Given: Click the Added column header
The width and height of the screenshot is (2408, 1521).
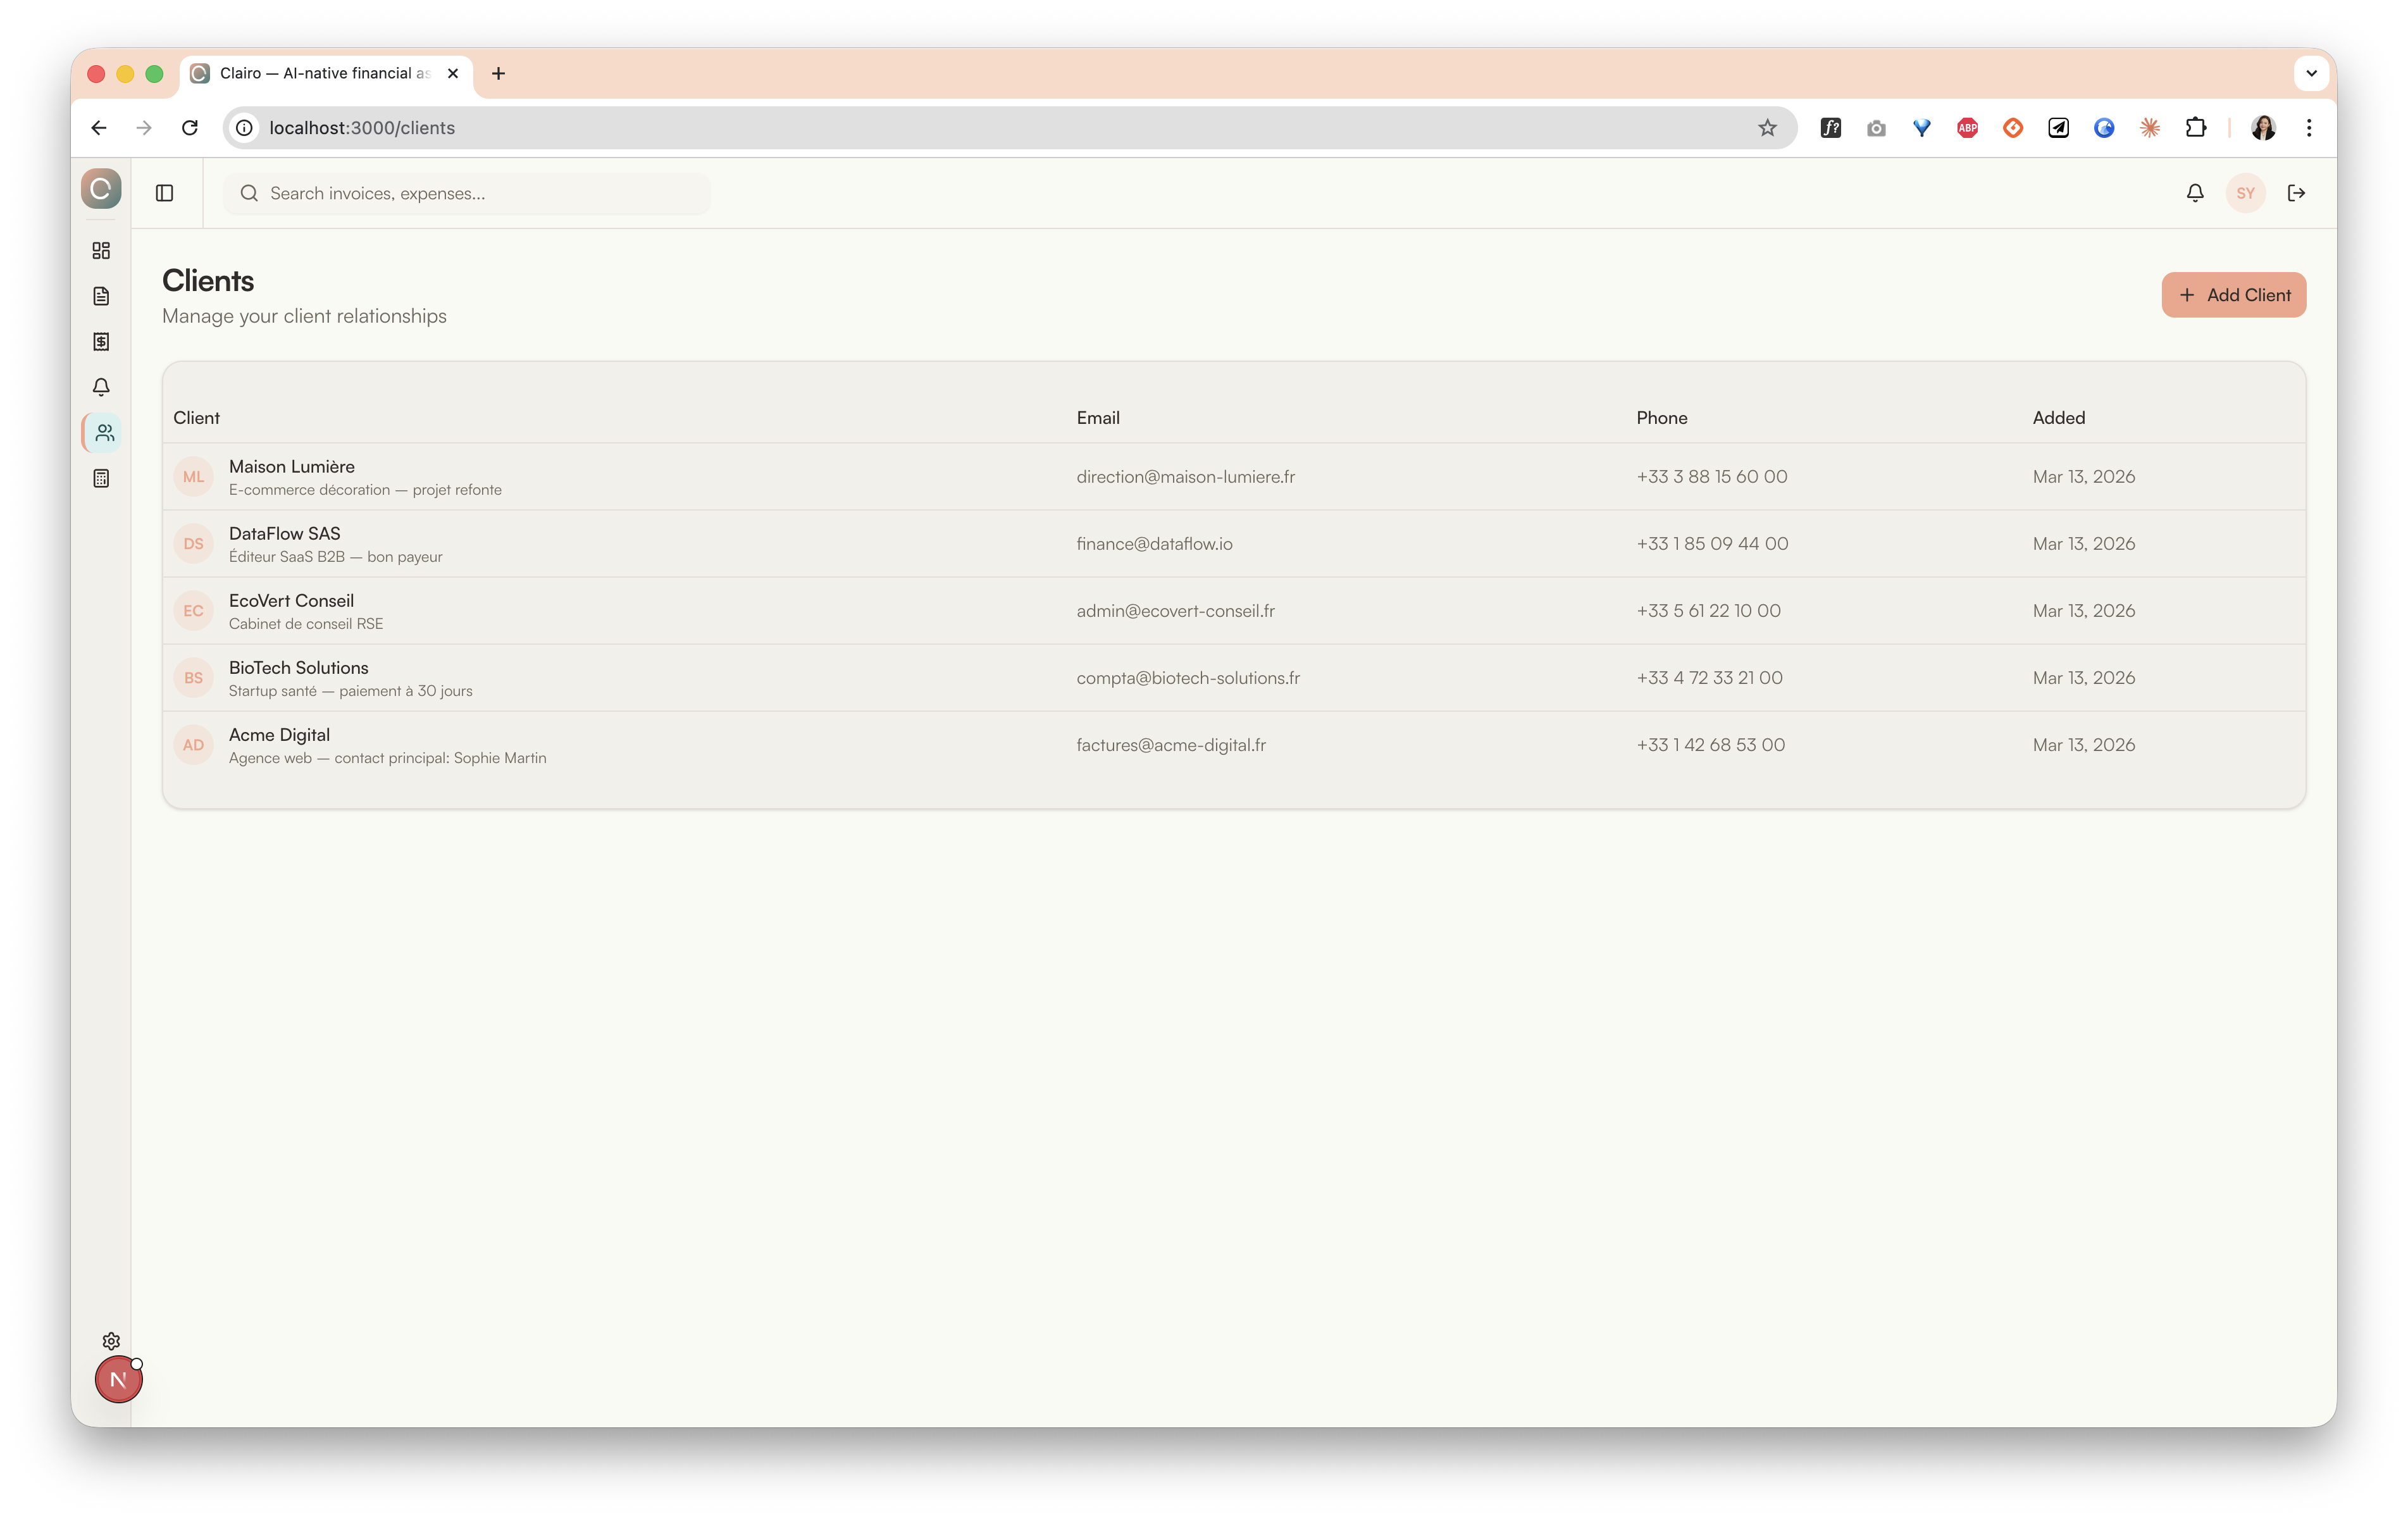Looking at the screenshot, I should pos(2058,418).
